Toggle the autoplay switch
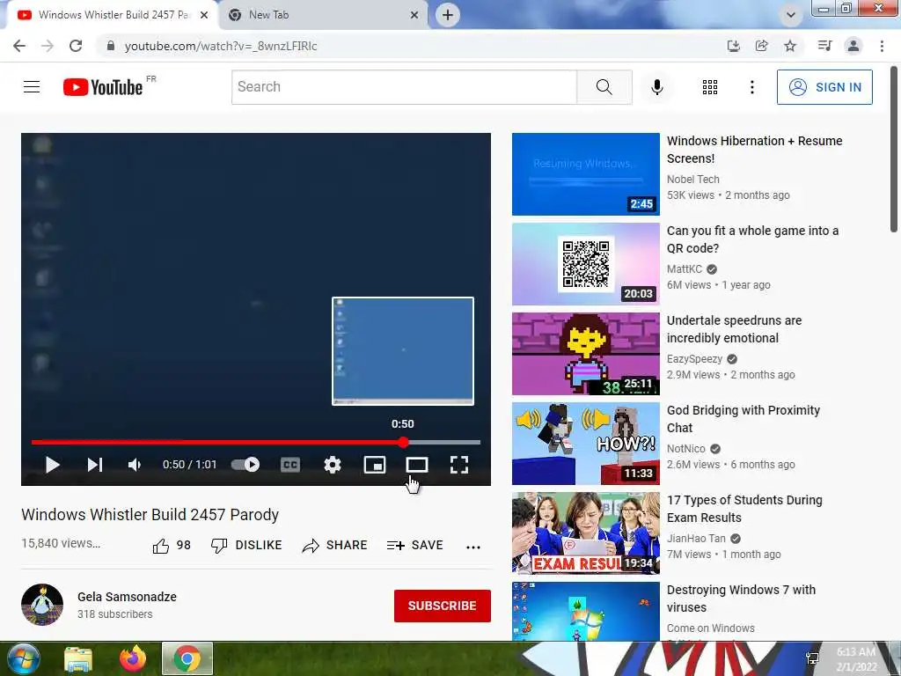 point(245,465)
